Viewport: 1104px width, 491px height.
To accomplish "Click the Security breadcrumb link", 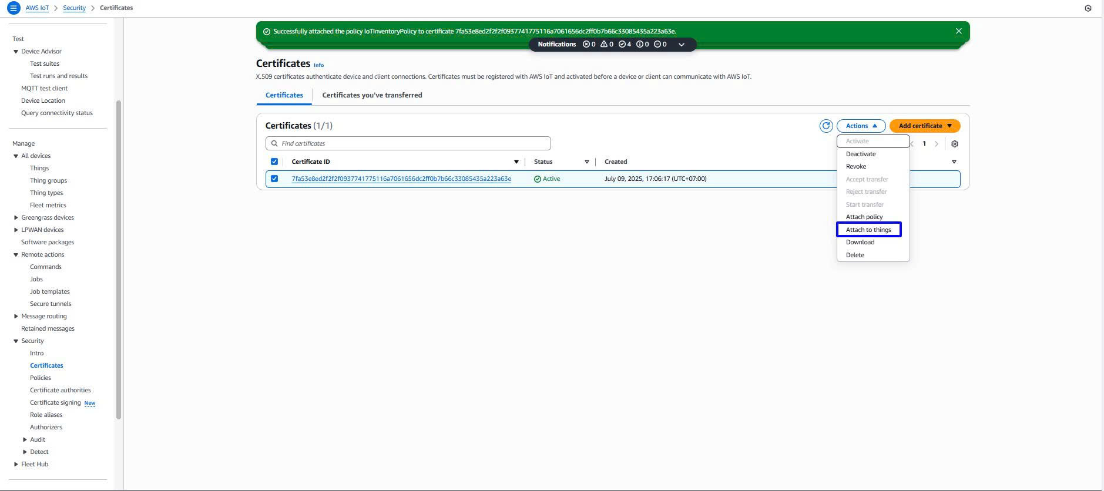I will click(74, 8).
